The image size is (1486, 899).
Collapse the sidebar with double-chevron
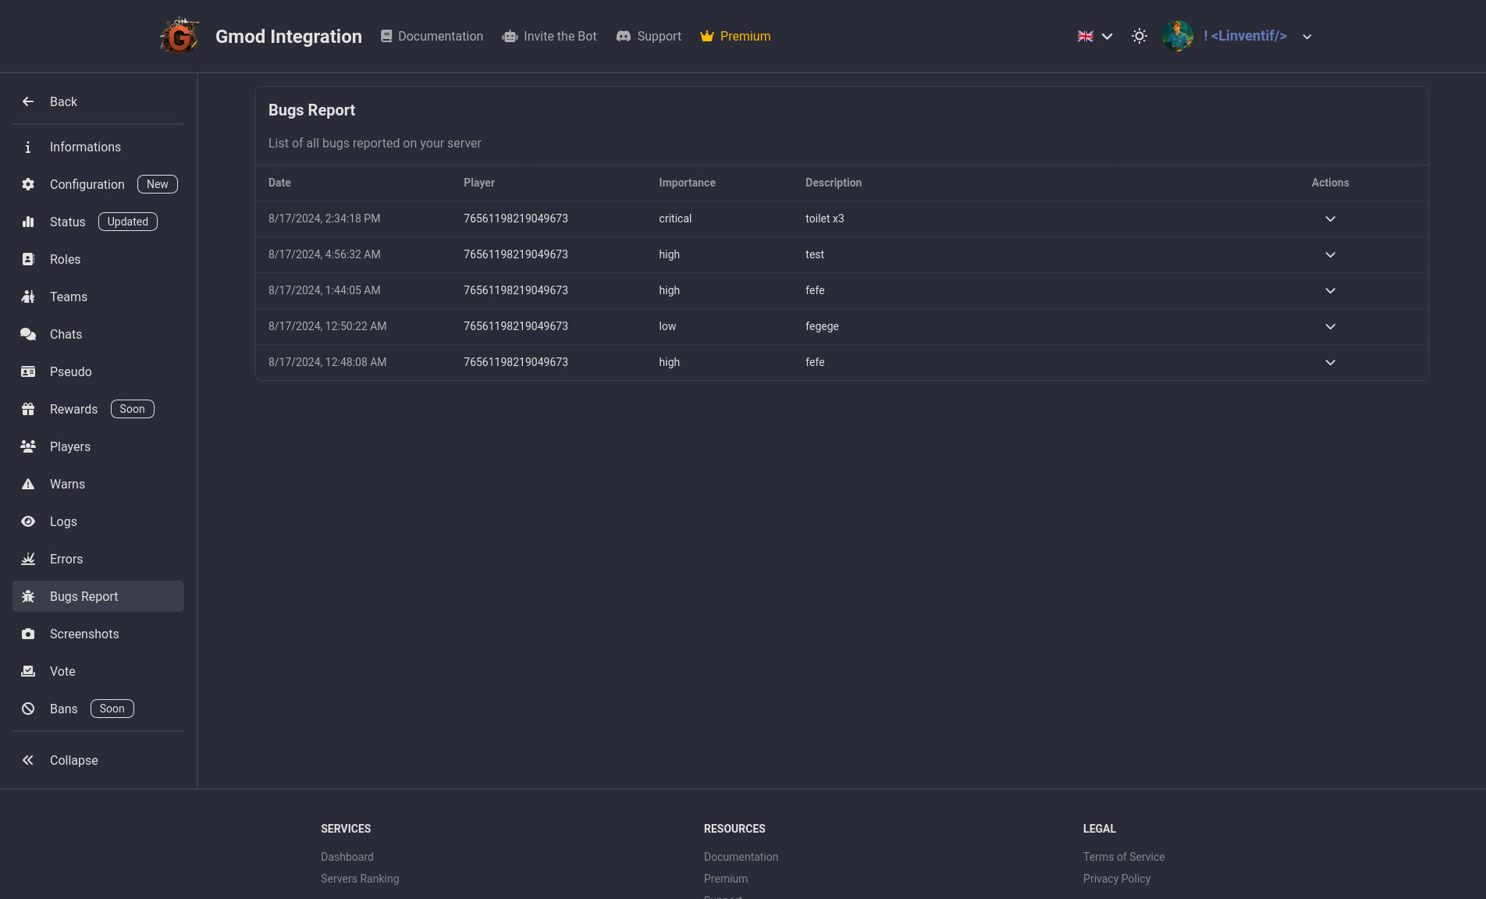[x=28, y=761]
